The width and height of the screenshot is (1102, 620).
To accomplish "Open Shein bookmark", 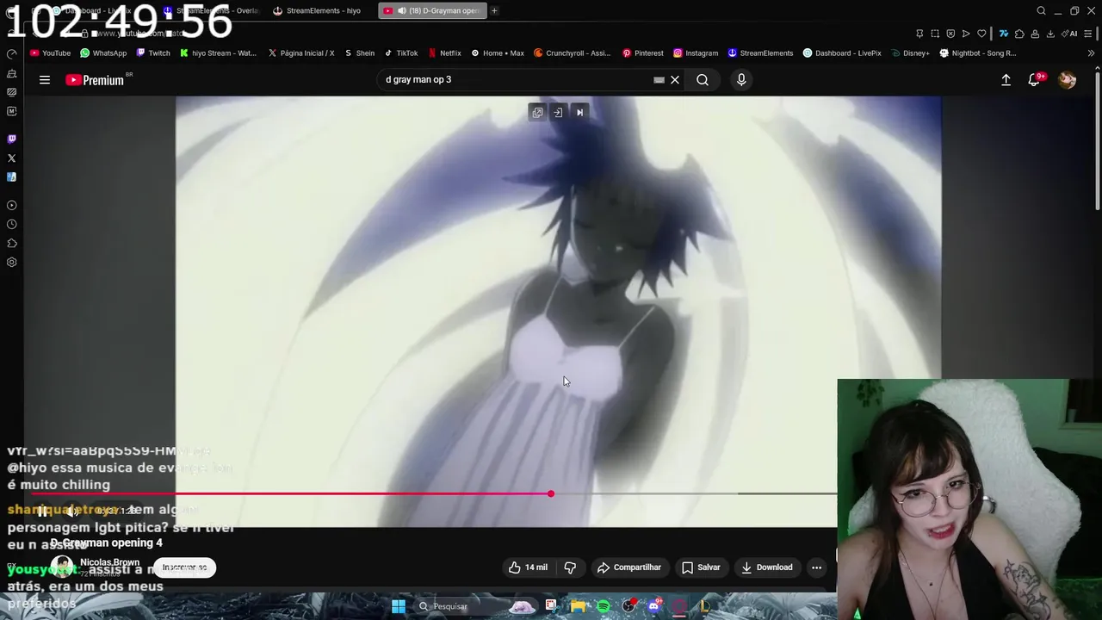I will (360, 53).
